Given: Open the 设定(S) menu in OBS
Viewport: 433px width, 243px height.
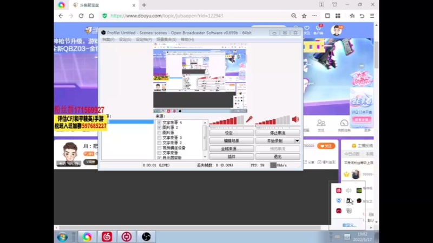Looking at the screenshot, I should coord(125,39).
